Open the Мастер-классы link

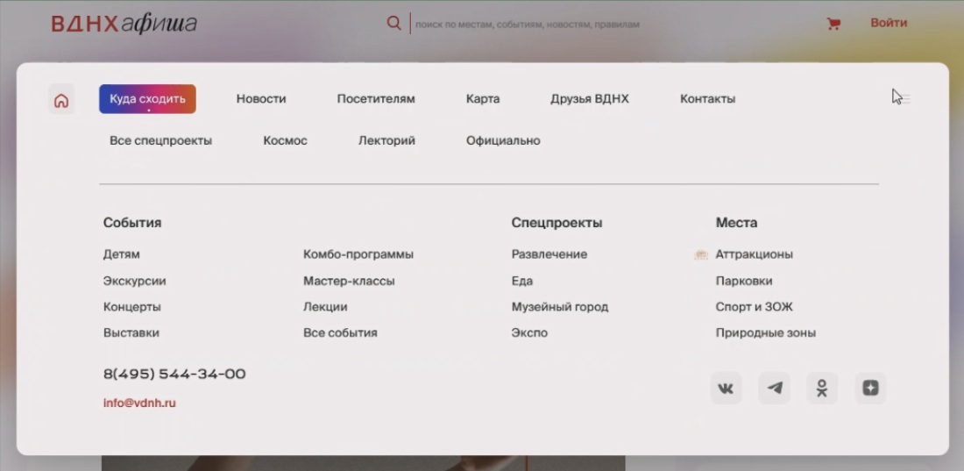(x=349, y=282)
